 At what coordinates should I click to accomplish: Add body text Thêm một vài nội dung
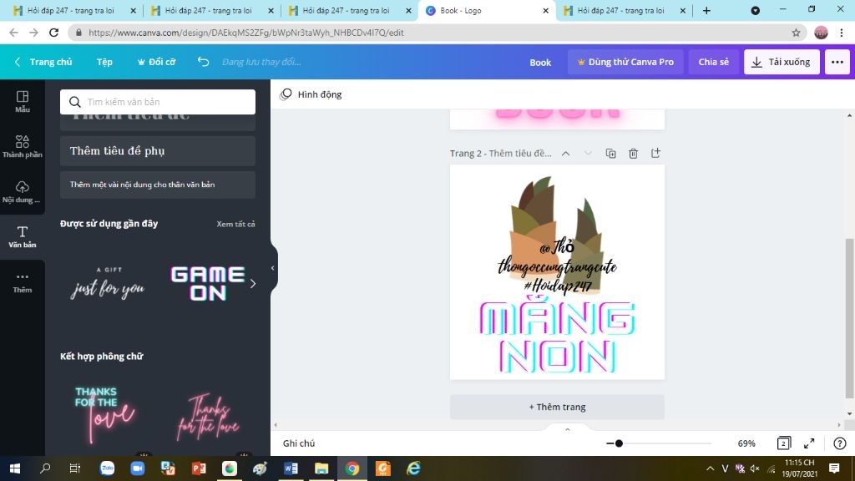pyautogui.click(x=158, y=185)
